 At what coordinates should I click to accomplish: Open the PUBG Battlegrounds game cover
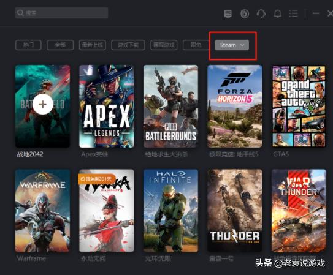(170, 106)
